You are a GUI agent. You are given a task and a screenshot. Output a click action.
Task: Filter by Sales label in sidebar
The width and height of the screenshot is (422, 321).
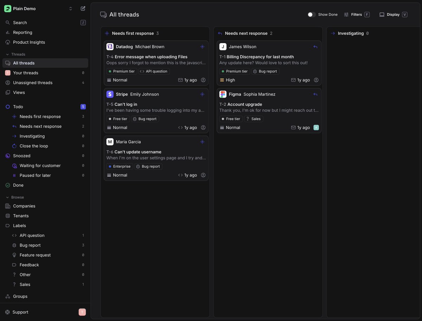[x=49, y=285]
